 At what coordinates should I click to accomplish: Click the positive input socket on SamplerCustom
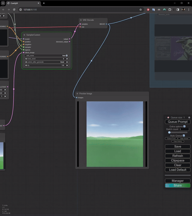24,42
